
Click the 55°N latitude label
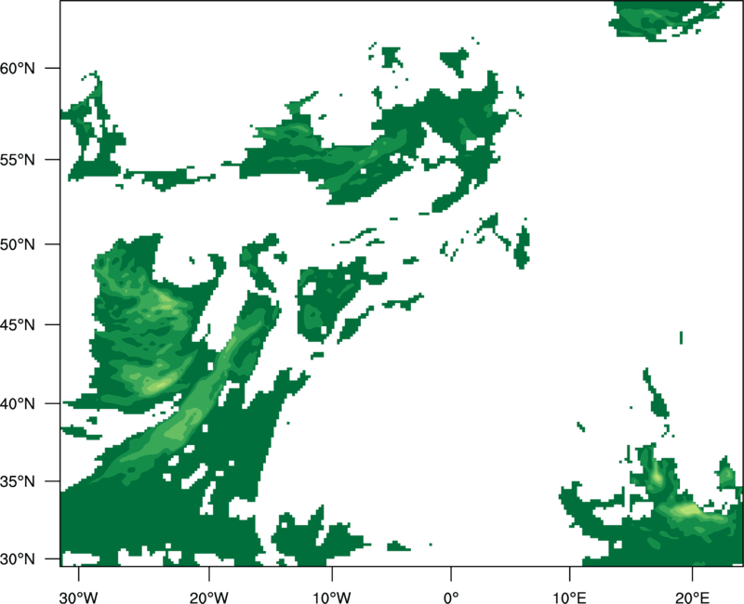point(18,160)
